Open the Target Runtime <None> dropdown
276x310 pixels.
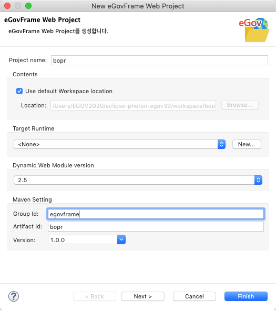click(x=120, y=144)
